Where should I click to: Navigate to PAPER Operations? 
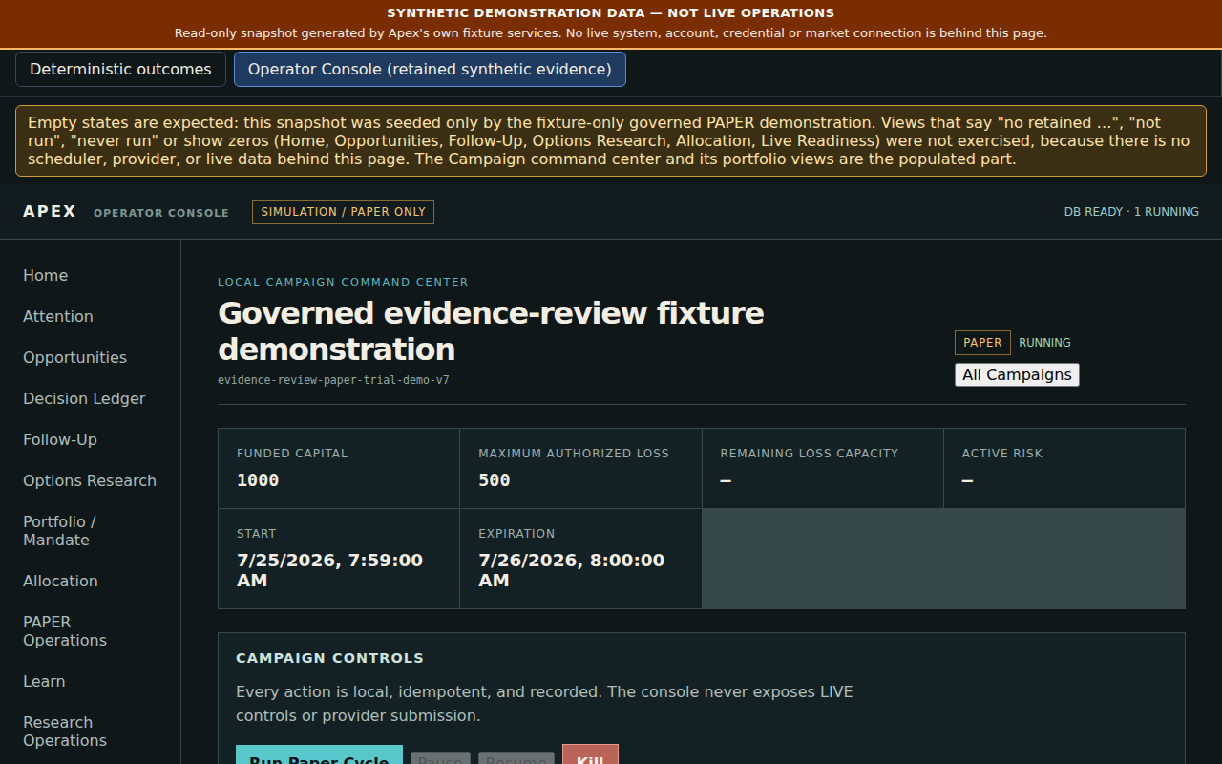(65, 631)
